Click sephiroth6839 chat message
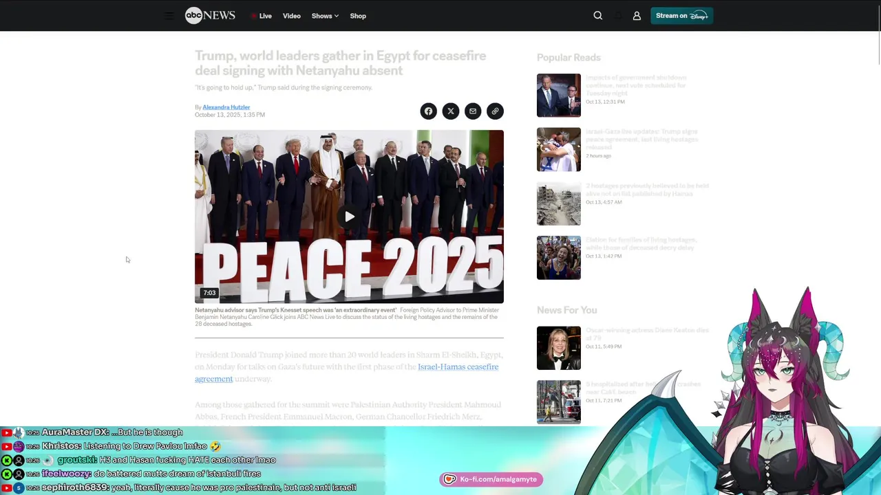This screenshot has width=881, height=495. [178, 487]
